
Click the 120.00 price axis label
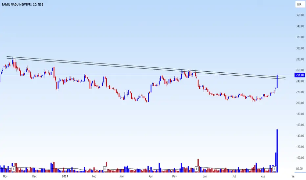[x=300, y=147]
